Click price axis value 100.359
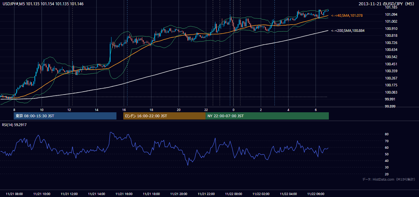Screen dimensions: 419x197 [391, 71]
